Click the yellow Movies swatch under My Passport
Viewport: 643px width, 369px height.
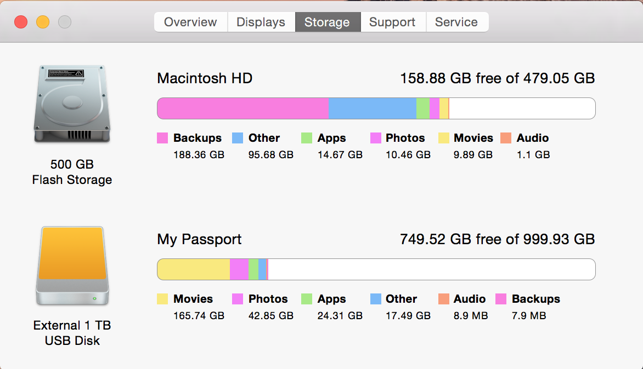point(162,299)
